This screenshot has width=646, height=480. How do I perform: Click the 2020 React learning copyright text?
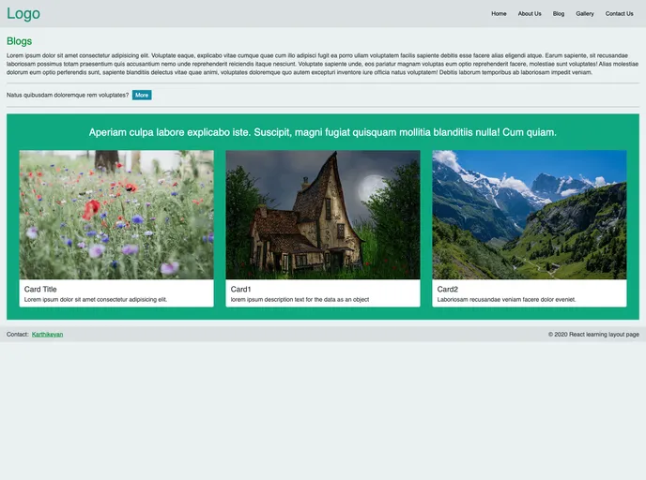593,335
